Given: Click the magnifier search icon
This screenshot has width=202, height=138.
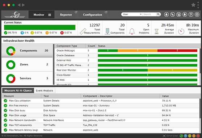Looking at the screenshot, I should click(158, 14).
